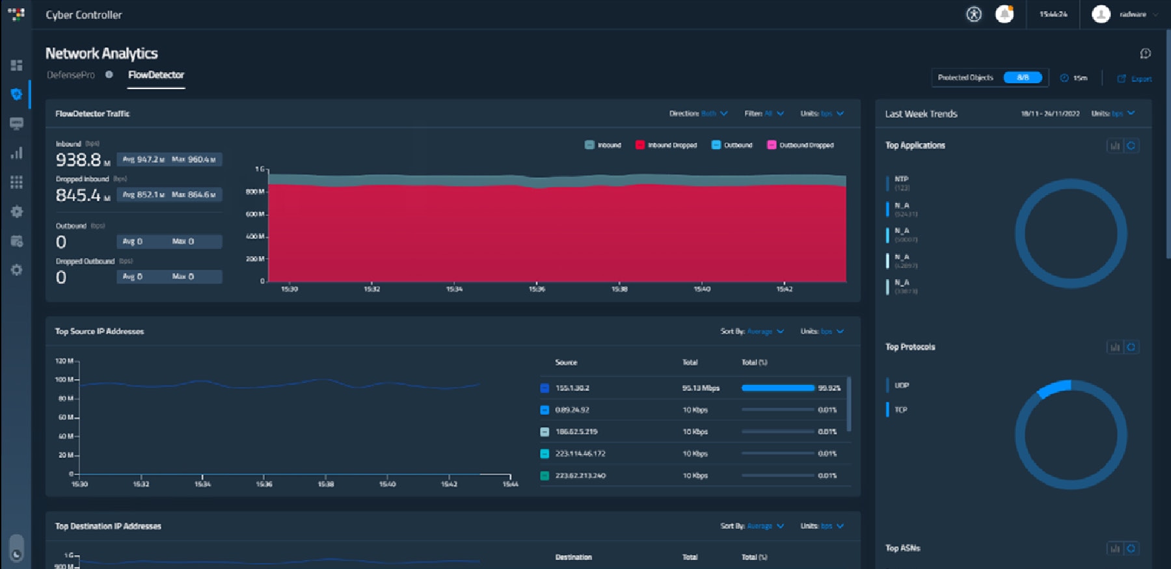Switch Top Applications to donut chart view
Viewport: 1171px width, 569px height.
1131,146
